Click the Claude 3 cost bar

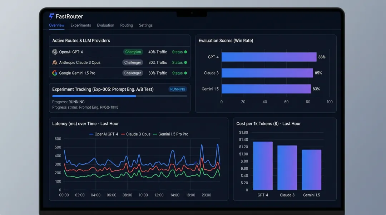click(287, 168)
